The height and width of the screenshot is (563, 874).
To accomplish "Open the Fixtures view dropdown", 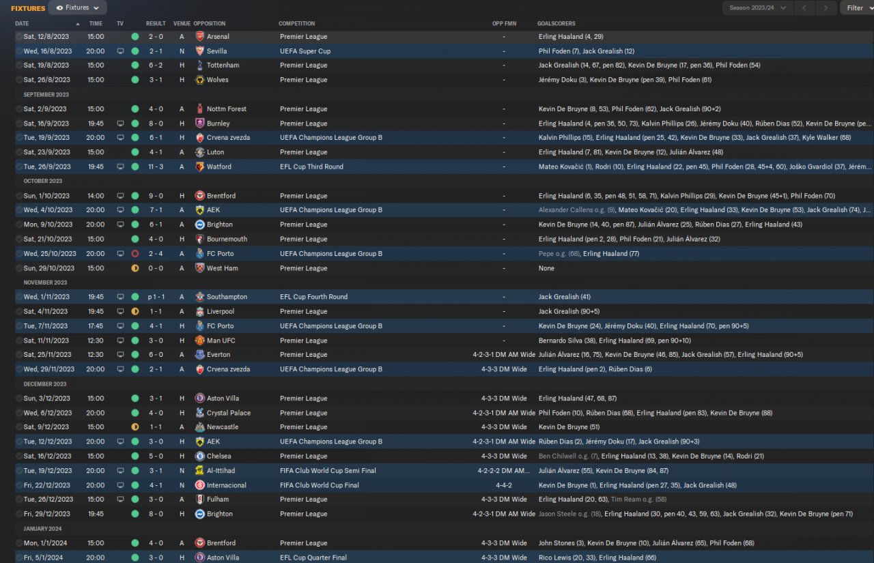I will (x=78, y=8).
